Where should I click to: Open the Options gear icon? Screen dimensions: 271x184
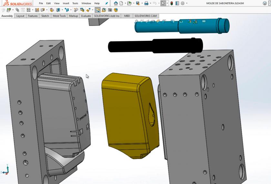click(183, 3)
